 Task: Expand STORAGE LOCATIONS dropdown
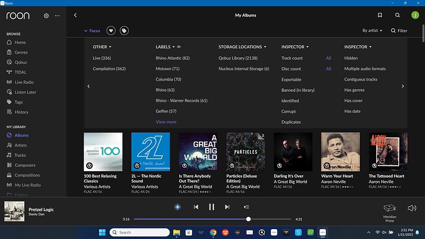pyautogui.click(x=242, y=47)
